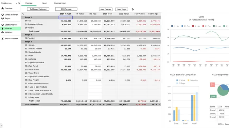The image size is (229, 128).
Task: Click the 2025-Target column header
Action: [124, 14]
